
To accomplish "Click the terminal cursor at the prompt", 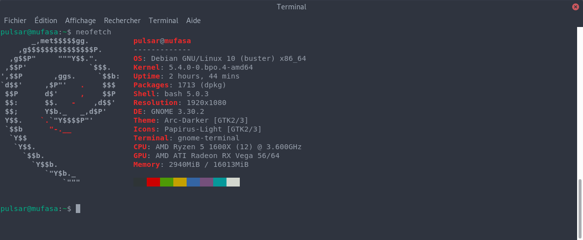I will (x=78, y=209).
